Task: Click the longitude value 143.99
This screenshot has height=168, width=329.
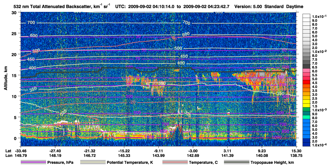Action: (x=158, y=156)
